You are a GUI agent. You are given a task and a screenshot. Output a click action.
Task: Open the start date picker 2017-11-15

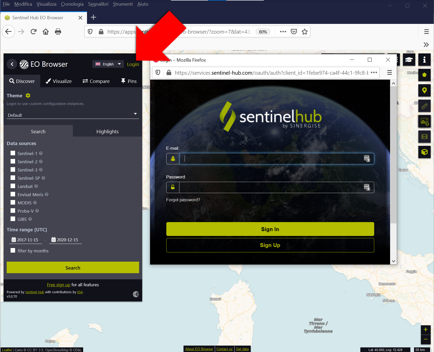point(25,240)
